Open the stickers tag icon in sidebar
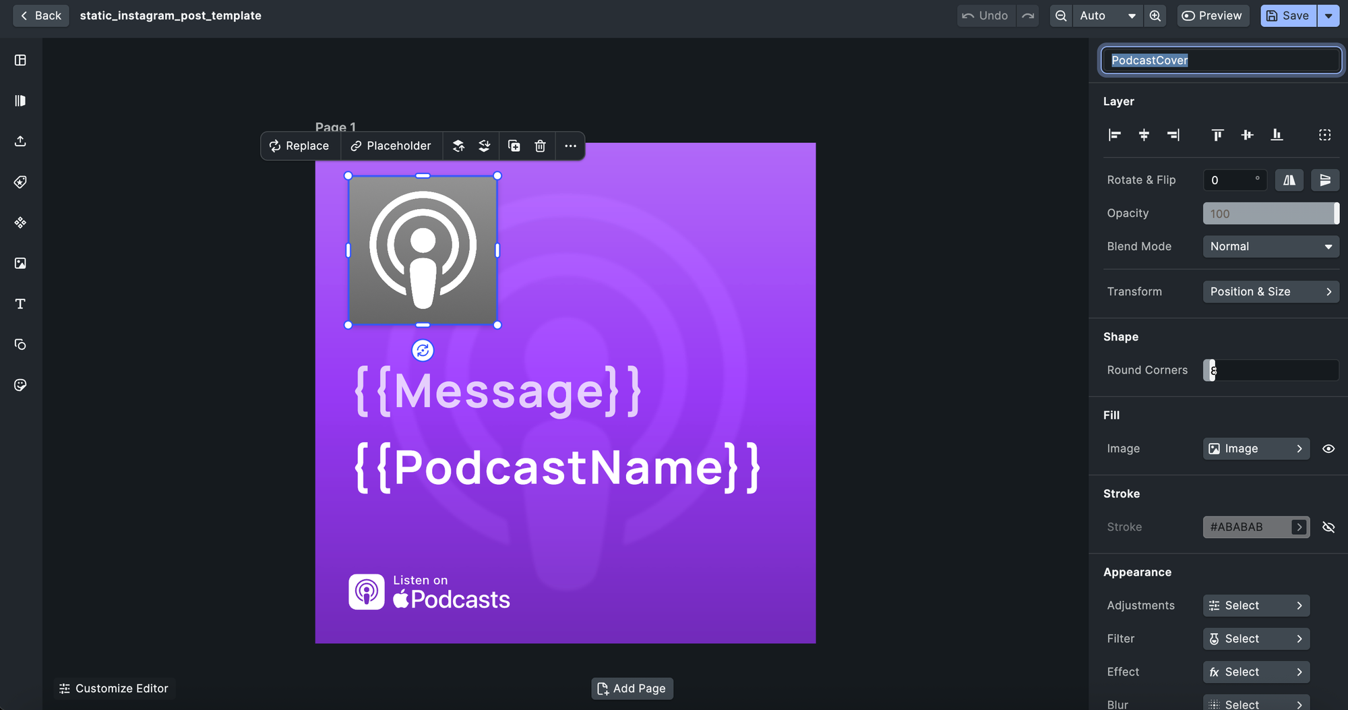The image size is (1348, 710). tap(20, 182)
